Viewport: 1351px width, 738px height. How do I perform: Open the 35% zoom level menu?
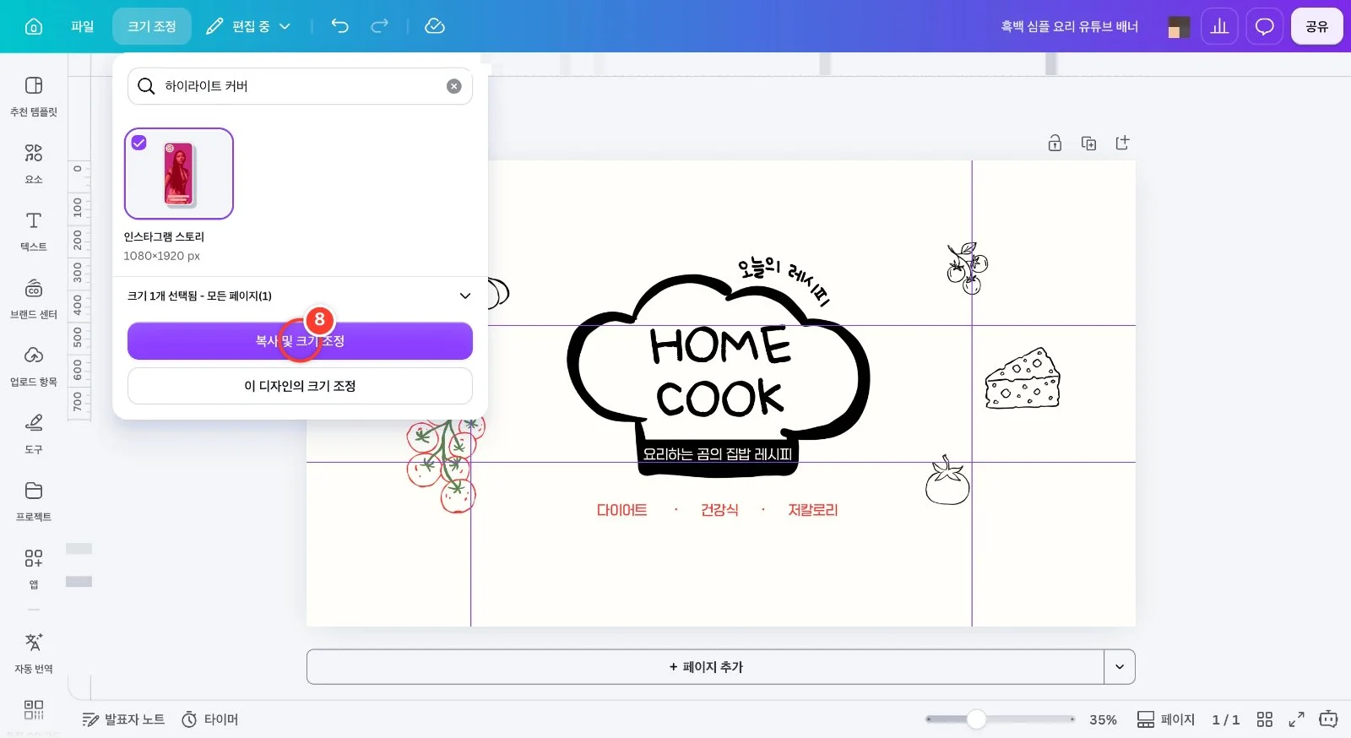click(x=1103, y=719)
